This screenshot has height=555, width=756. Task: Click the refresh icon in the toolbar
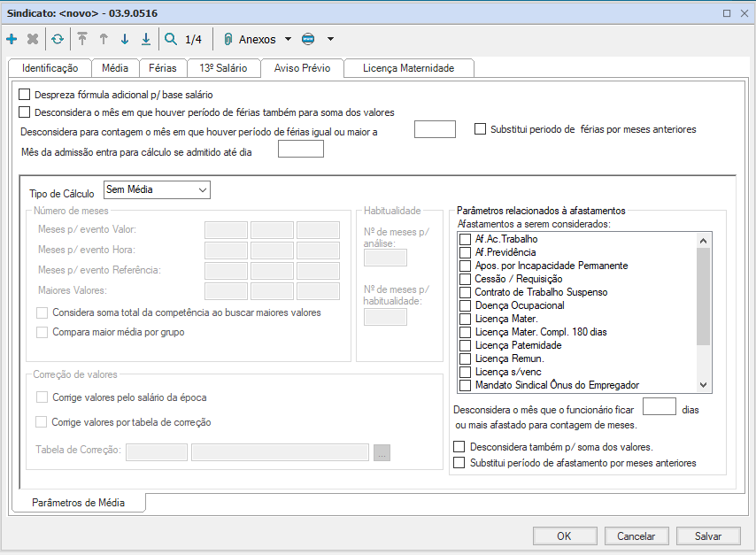pos(57,39)
